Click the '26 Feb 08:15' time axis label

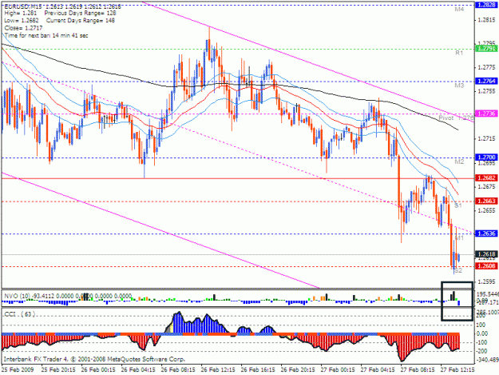tap(178, 370)
